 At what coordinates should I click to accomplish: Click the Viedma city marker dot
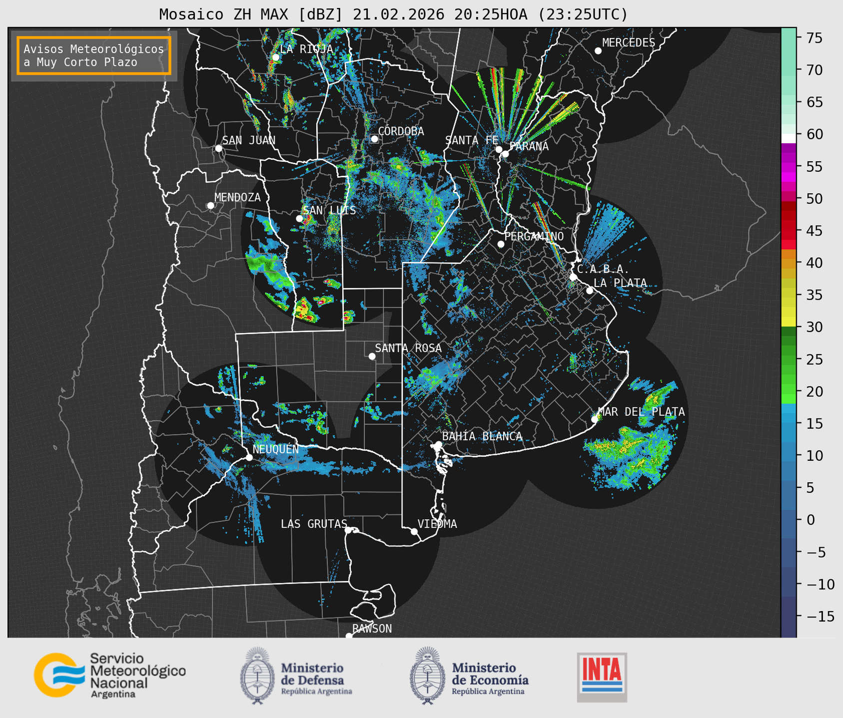(x=414, y=531)
